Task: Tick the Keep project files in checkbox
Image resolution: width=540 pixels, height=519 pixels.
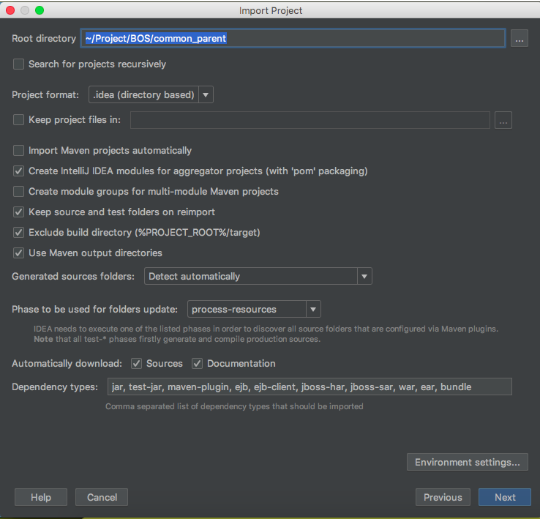Action: point(19,120)
